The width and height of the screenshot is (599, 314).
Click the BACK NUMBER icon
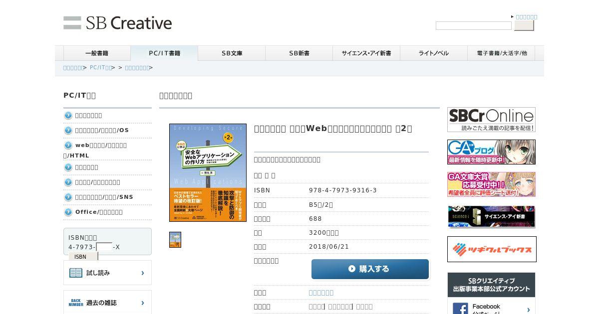click(x=76, y=303)
